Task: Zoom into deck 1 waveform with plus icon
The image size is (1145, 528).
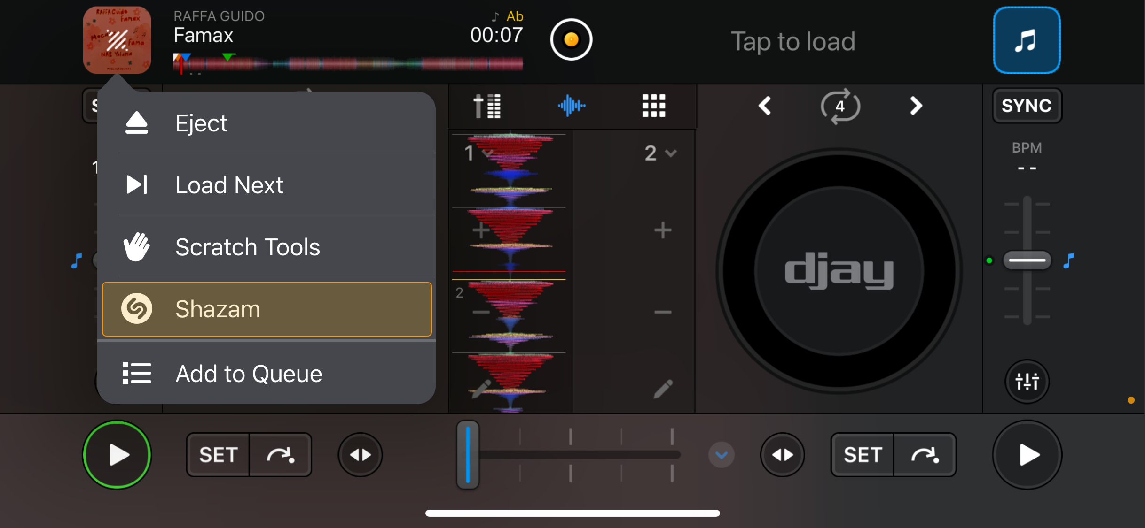Action: [x=479, y=229]
